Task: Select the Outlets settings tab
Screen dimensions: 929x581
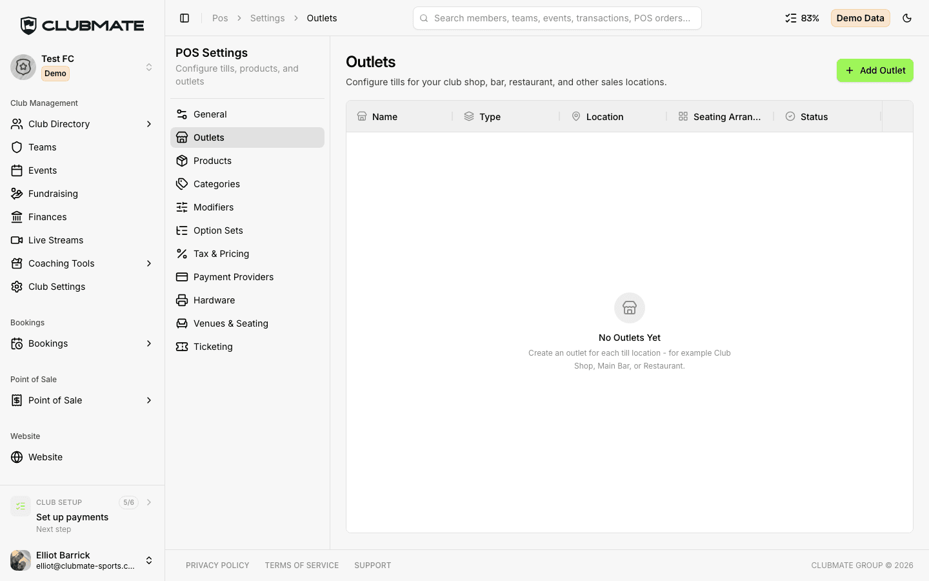Action: [x=247, y=138]
